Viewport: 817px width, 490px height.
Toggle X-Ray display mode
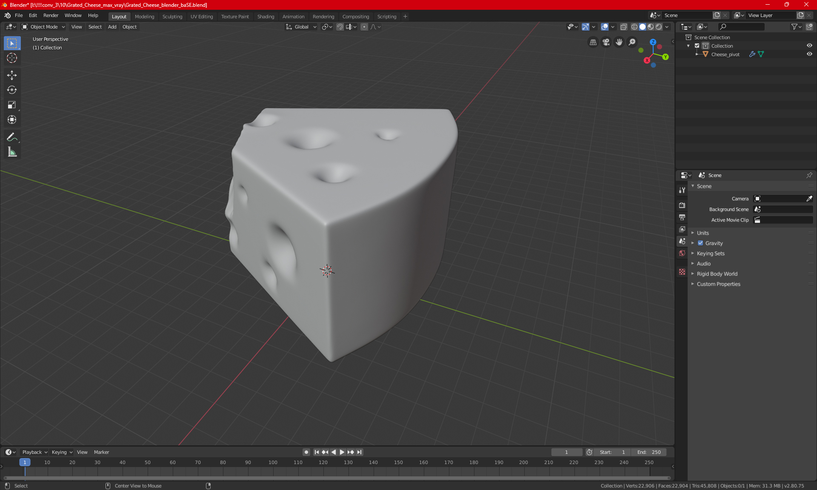pyautogui.click(x=624, y=27)
